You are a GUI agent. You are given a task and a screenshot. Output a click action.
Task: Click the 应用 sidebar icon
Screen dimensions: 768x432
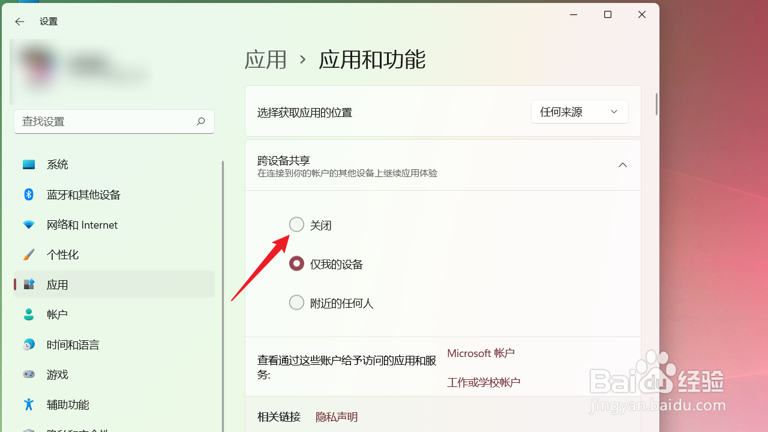pyautogui.click(x=29, y=284)
